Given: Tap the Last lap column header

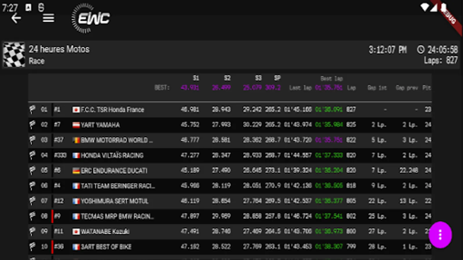Looking at the screenshot, I should coord(300,88).
